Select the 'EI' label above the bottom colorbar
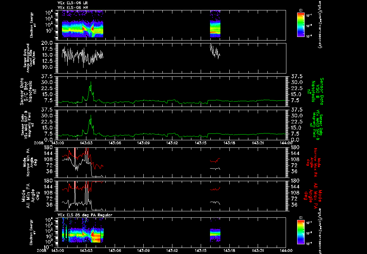Viewport: 367px width, 254px height. point(301,218)
